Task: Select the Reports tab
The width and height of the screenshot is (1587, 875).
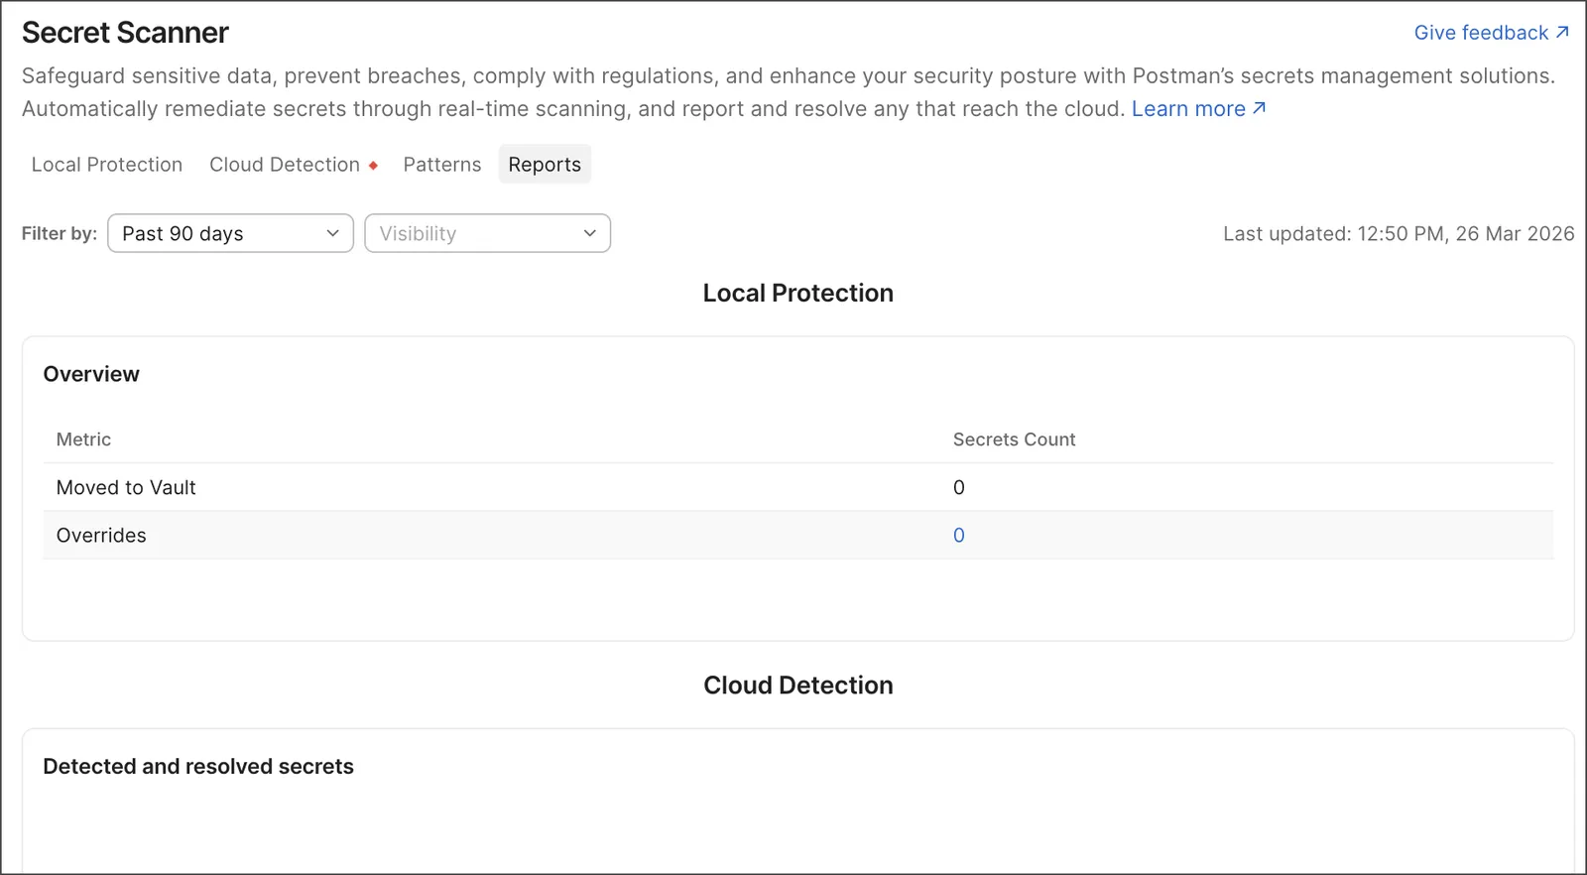Action: pyautogui.click(x=545, y=165)
